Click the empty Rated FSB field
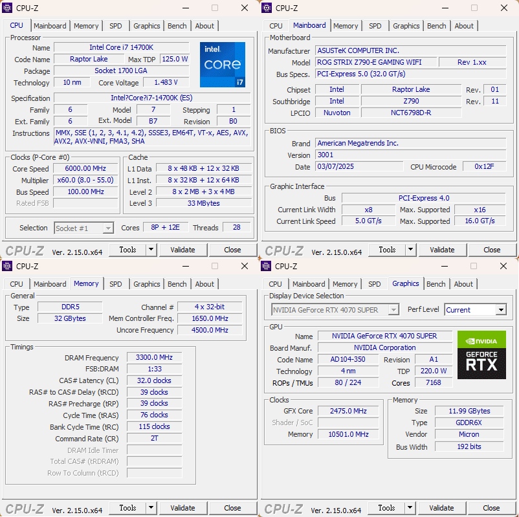 point(85,203)
